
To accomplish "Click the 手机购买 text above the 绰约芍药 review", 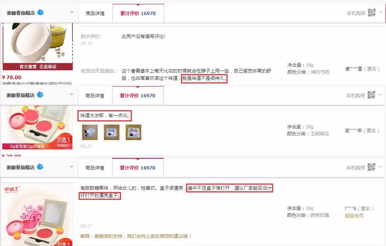I will tap(356, 14).
